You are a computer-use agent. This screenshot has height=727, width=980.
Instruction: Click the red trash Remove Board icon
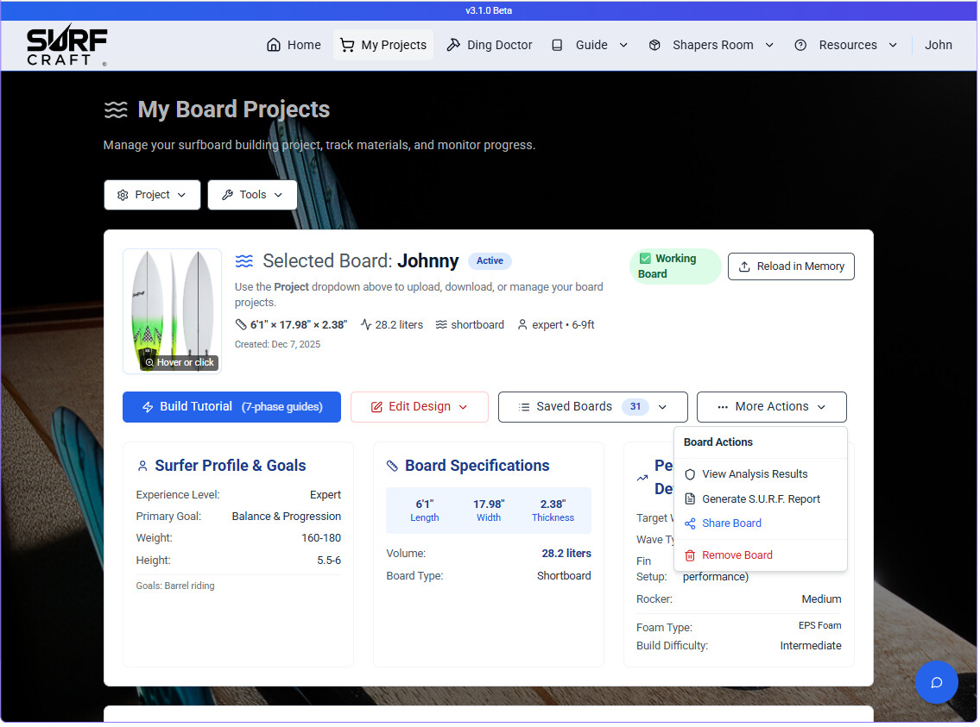690,555
